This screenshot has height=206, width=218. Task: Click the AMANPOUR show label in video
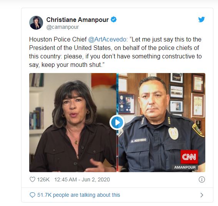tap(185, 167)
